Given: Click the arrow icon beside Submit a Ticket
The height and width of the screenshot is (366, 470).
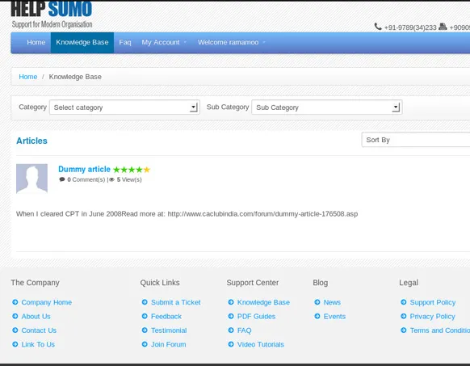Looking at the screenshot, I should (x=145, y=302).
